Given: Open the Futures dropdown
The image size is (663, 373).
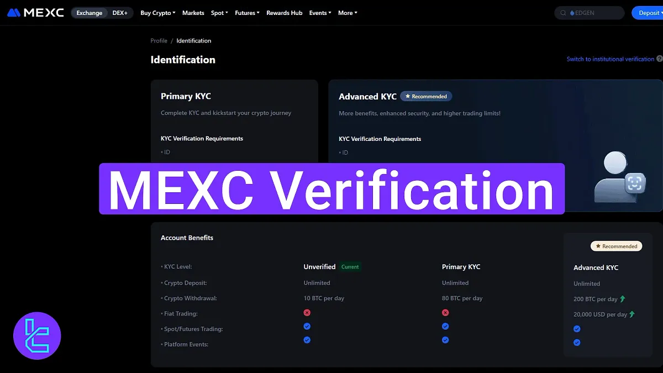Looking at the screenshot, I should [x=246, y=13].
